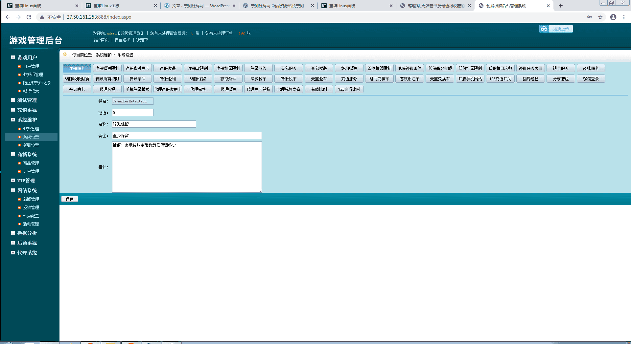Viewport: 631px width, 344px height.
Task: Switch to the first 宝塔Linux面板 tab
Action: 43,6
